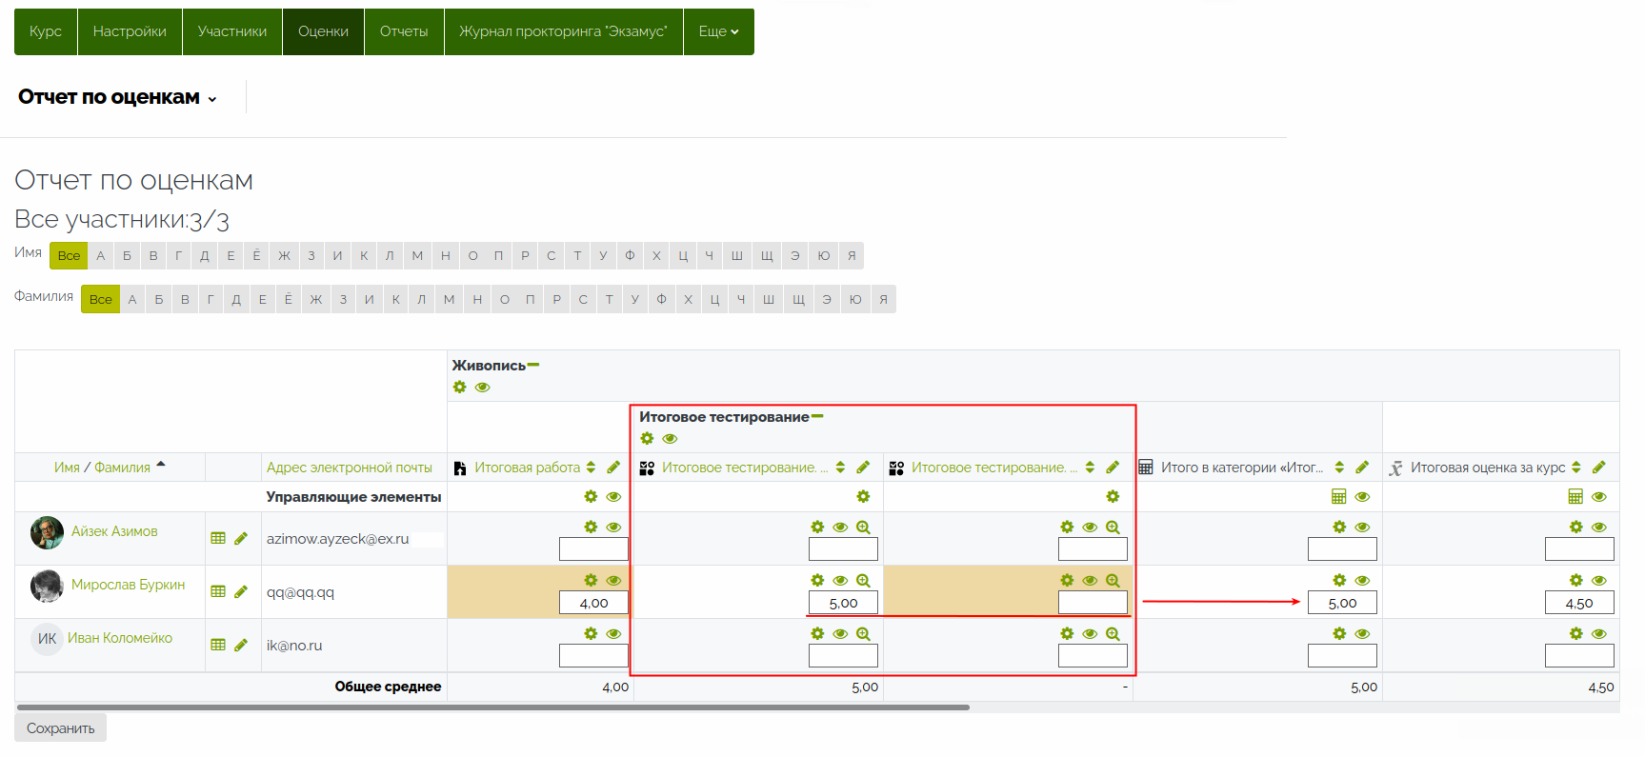Open grade analysis magnifier in Айзек Азимов row
1645x757 pixels.
[863, 528]
